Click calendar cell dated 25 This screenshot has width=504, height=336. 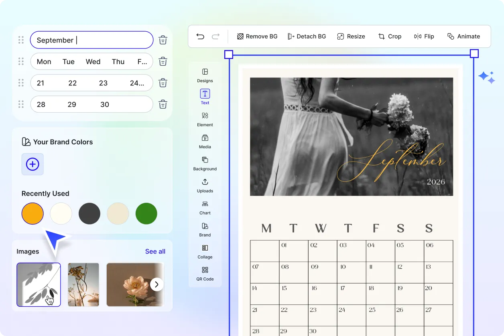380,316
